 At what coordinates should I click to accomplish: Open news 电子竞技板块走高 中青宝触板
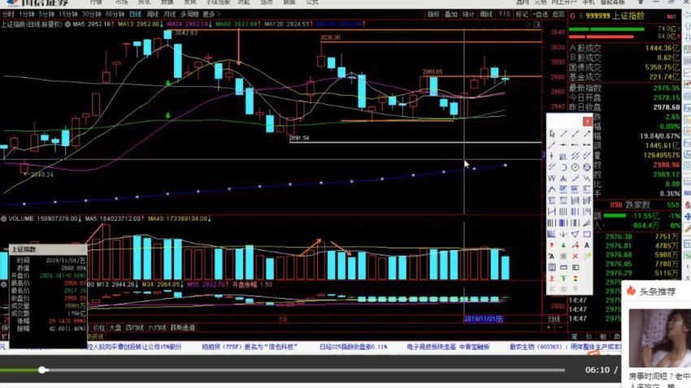[448, 347]
